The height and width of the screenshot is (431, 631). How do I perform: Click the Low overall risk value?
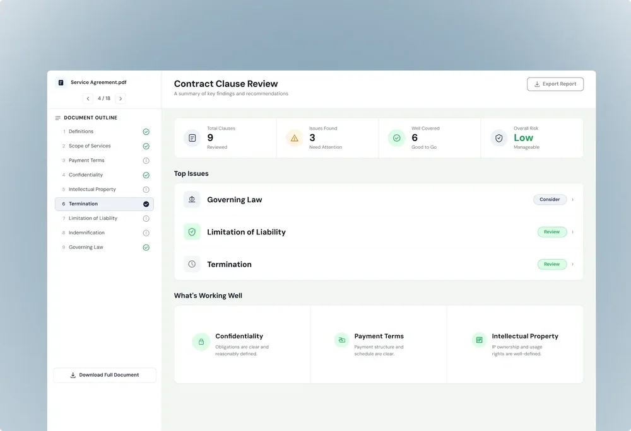pyautogui.click(x=523, y=138)
